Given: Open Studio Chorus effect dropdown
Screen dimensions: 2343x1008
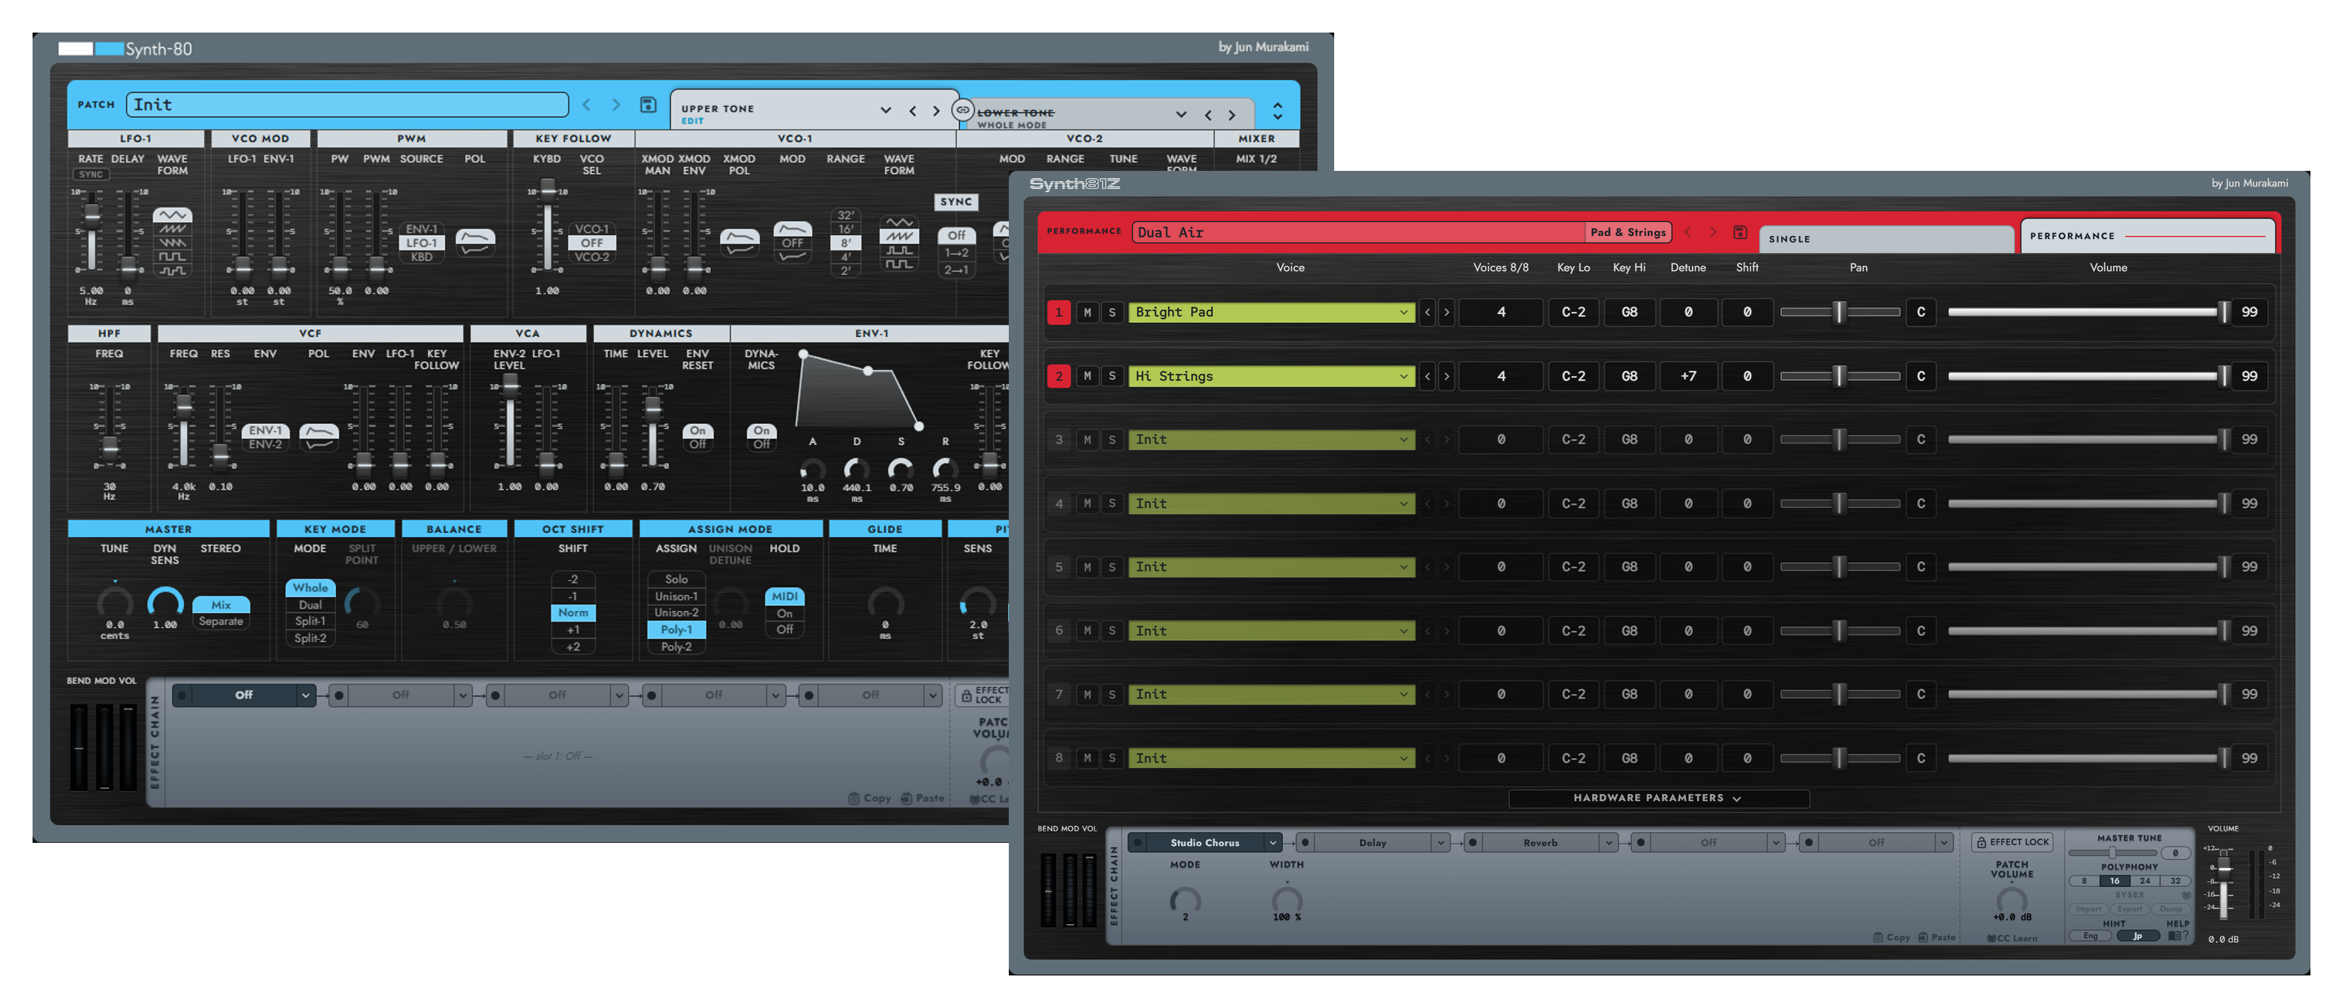Looking at the screenshot, I should (1273, 842).
